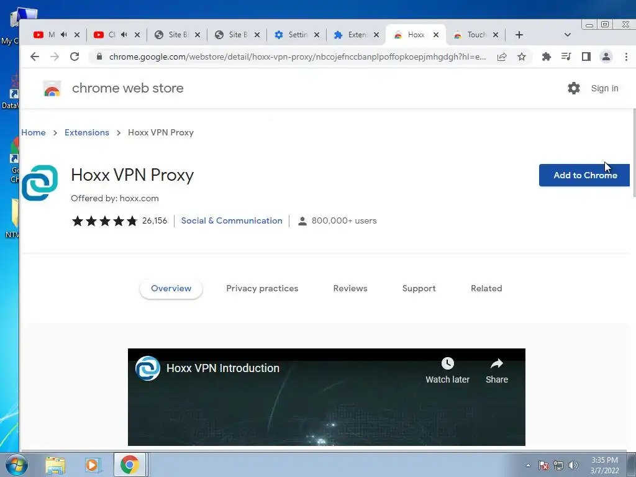
Task: Click Chrome icon in the taskbar
Action: point(129,465)
